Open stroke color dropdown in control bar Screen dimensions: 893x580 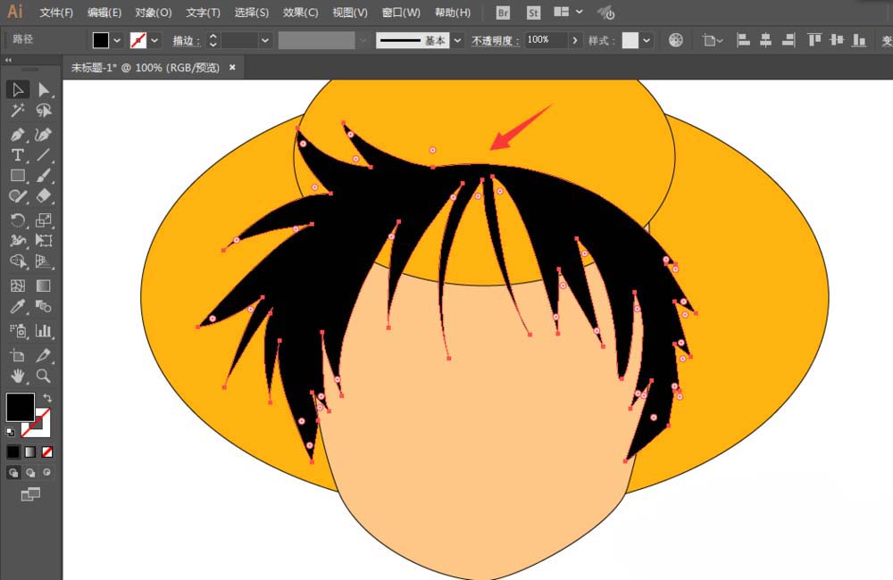154,40
